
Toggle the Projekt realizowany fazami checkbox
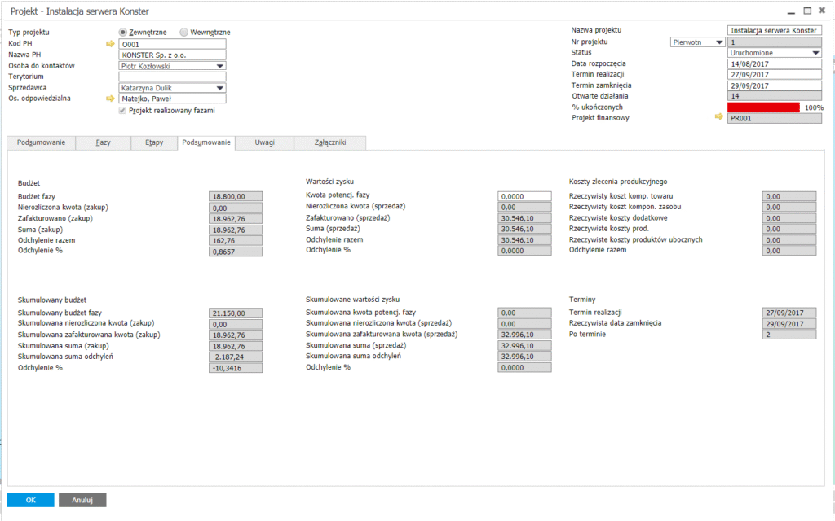(123, 110)
